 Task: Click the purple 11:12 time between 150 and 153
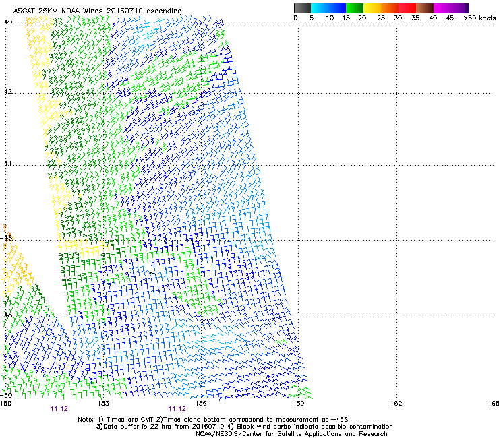[x=59, y=409]
